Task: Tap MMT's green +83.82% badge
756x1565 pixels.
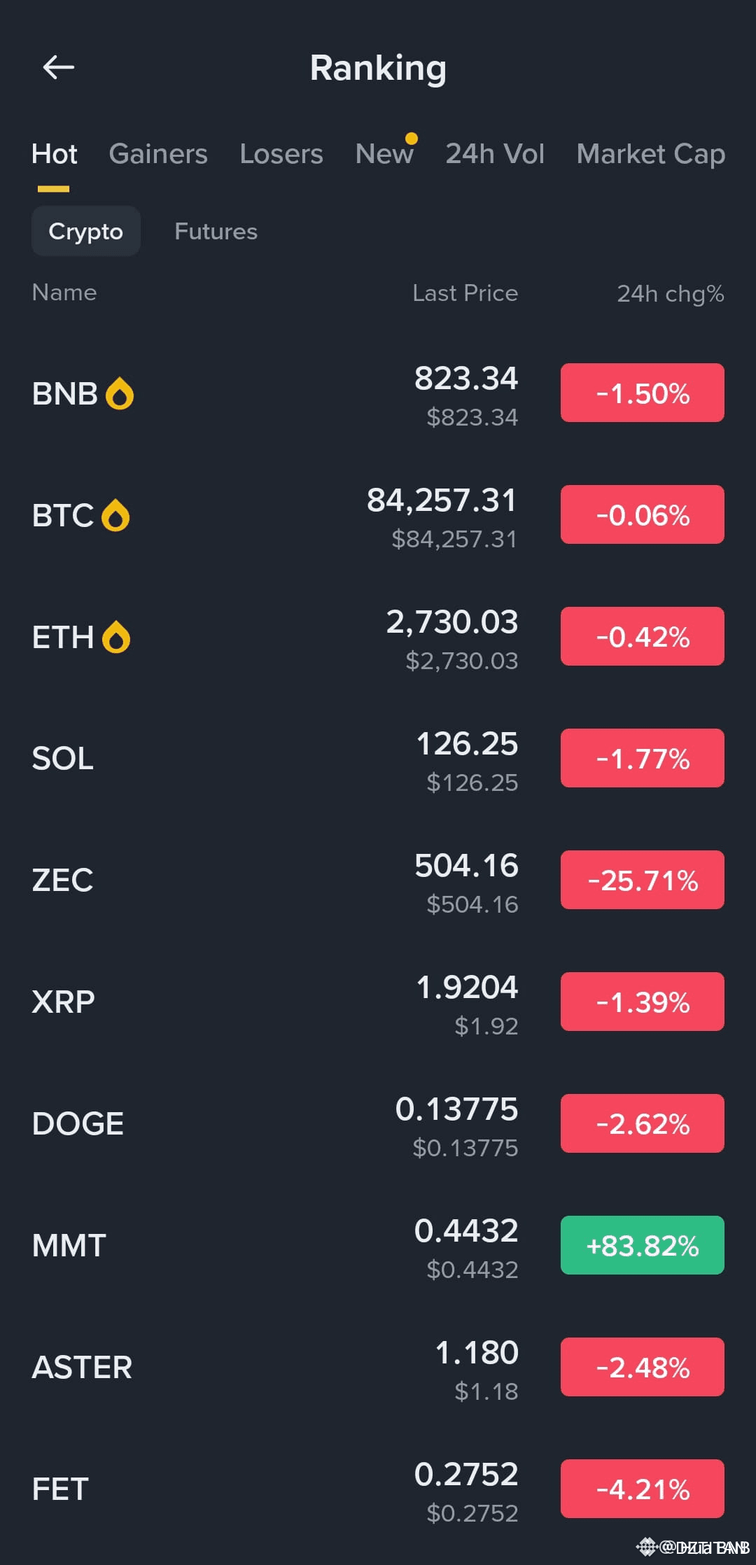Action: click(642, 1245)
